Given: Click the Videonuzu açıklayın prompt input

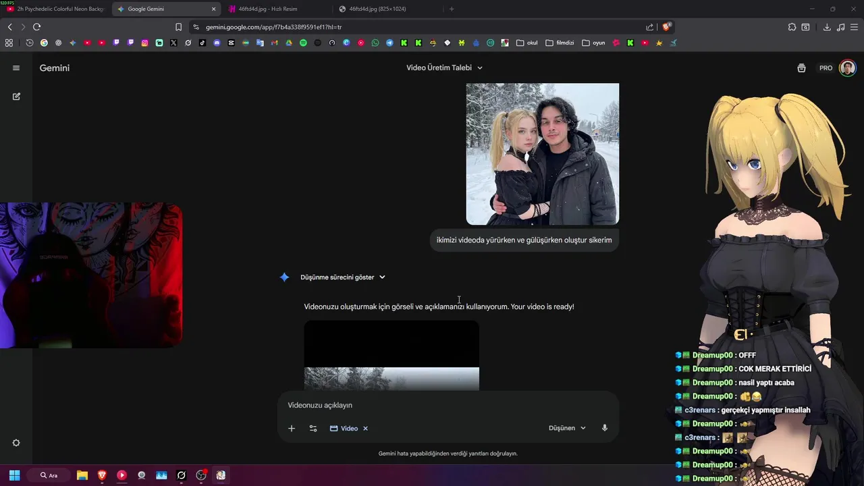Looking at the screenshot, I should point(448,405).
